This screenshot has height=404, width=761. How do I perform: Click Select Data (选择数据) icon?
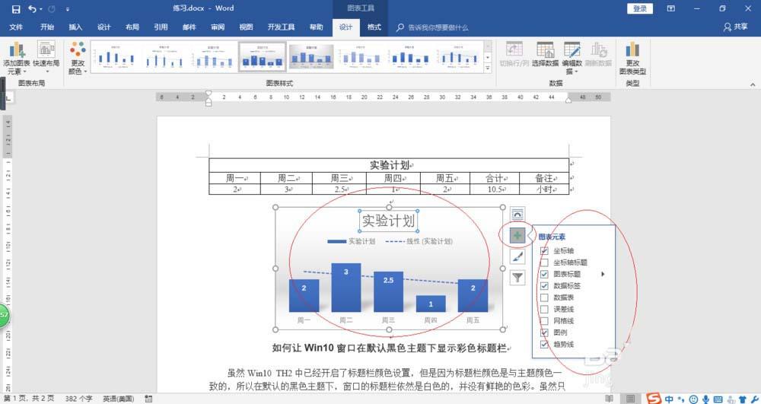(x=545, y=54)
